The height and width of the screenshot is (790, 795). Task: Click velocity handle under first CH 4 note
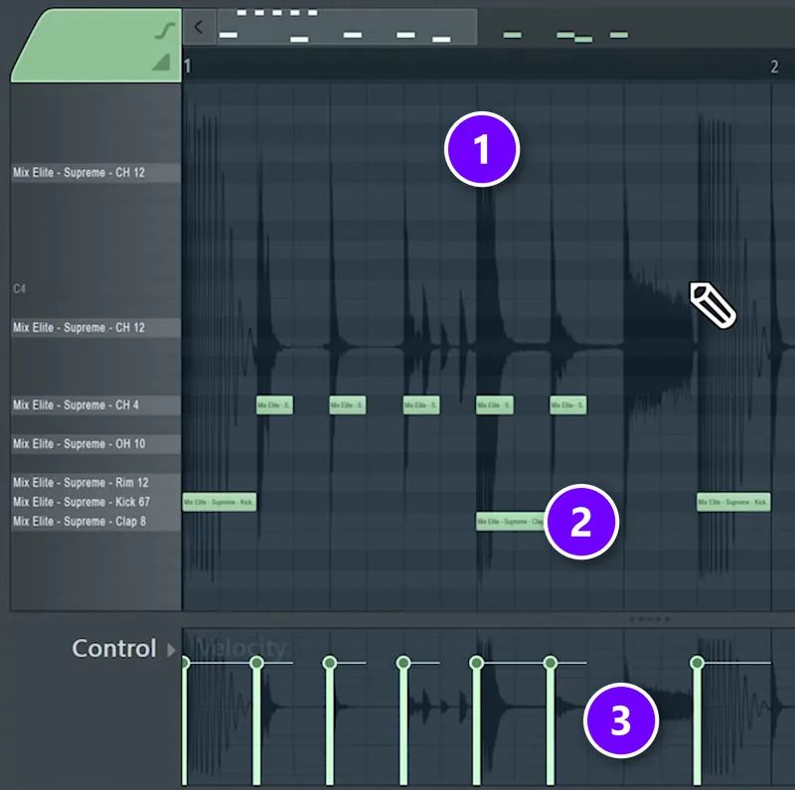click(256, 663)
